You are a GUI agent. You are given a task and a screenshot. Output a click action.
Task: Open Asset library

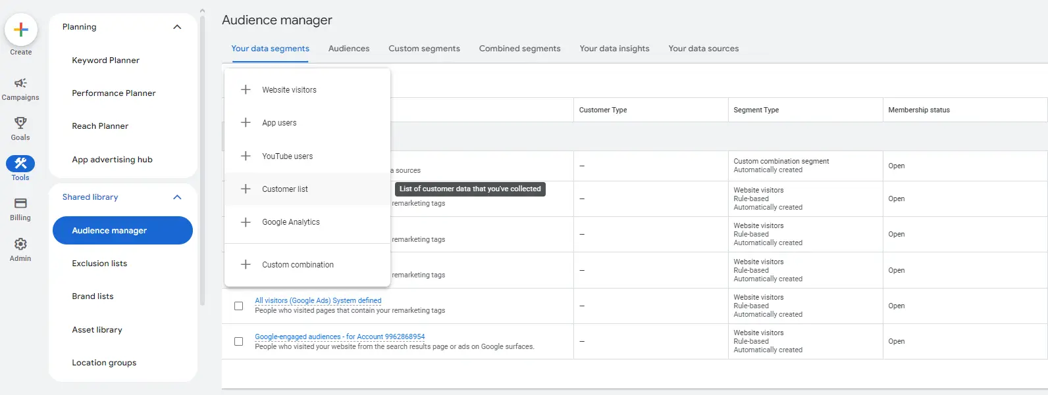97,329
